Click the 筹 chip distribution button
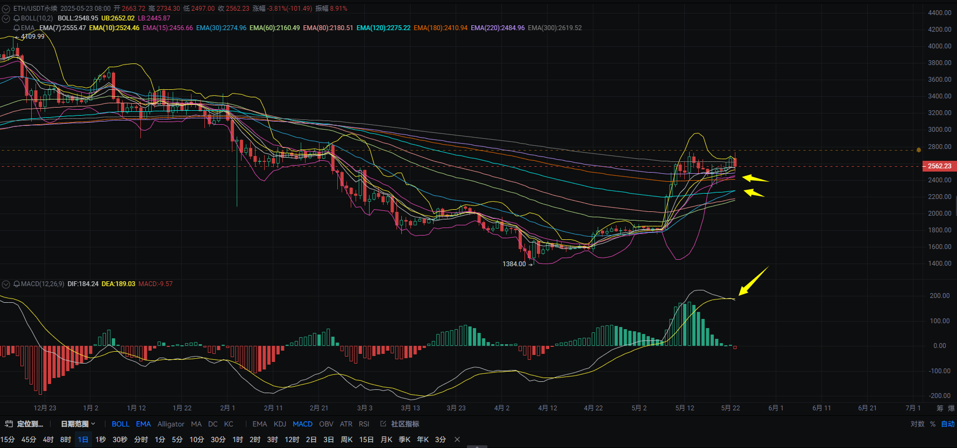 coord(940,408)
